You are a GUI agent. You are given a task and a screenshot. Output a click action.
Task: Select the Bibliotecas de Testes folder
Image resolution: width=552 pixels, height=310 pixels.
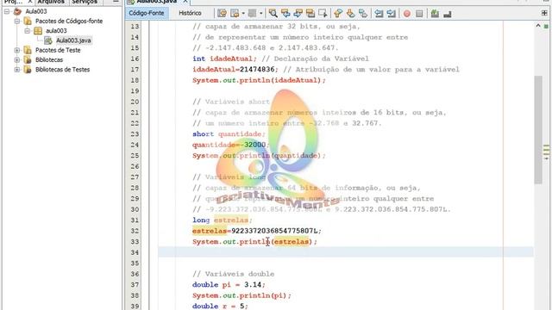62,70
